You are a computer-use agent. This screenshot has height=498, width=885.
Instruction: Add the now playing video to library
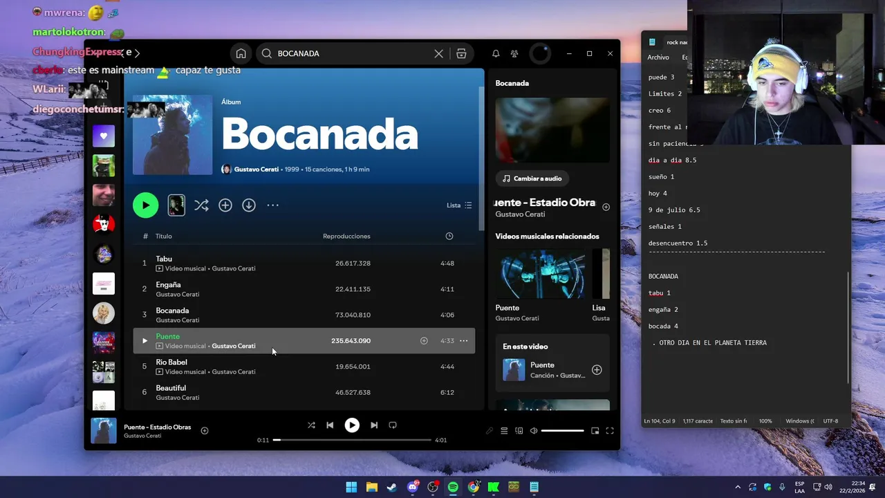click(606, 207)
